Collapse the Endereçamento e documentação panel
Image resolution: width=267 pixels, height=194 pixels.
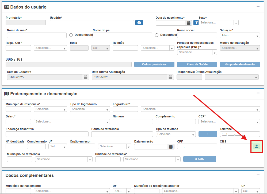[x=258, y=93]
